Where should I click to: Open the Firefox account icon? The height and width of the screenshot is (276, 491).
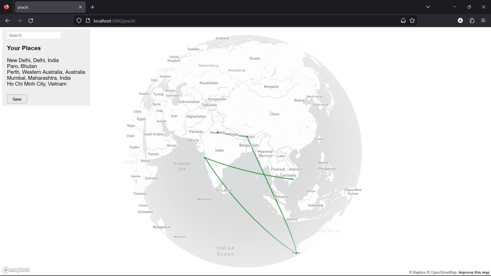click(460, 20)
